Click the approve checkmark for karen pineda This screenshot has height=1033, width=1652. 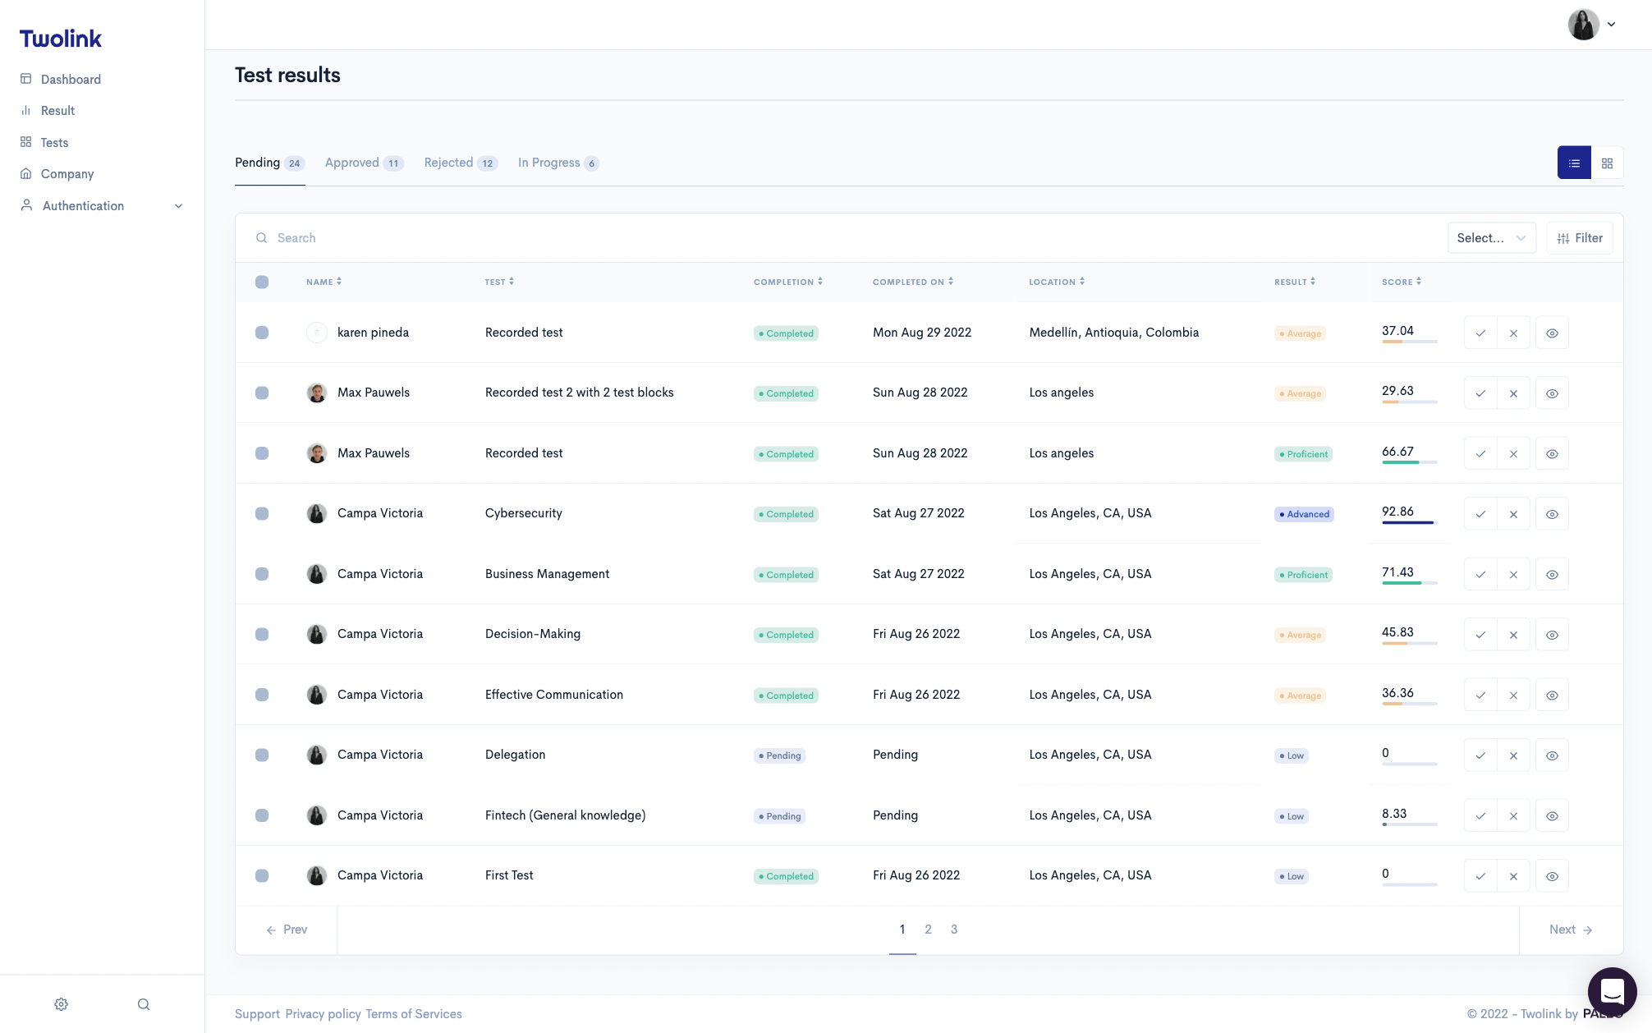[1480, 332]
